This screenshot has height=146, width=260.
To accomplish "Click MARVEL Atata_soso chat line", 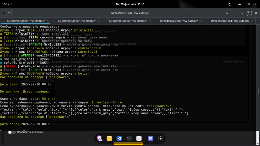I will coord(58,66).
